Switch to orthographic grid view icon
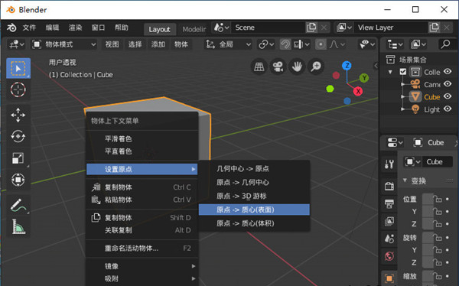 coord(259,67)
